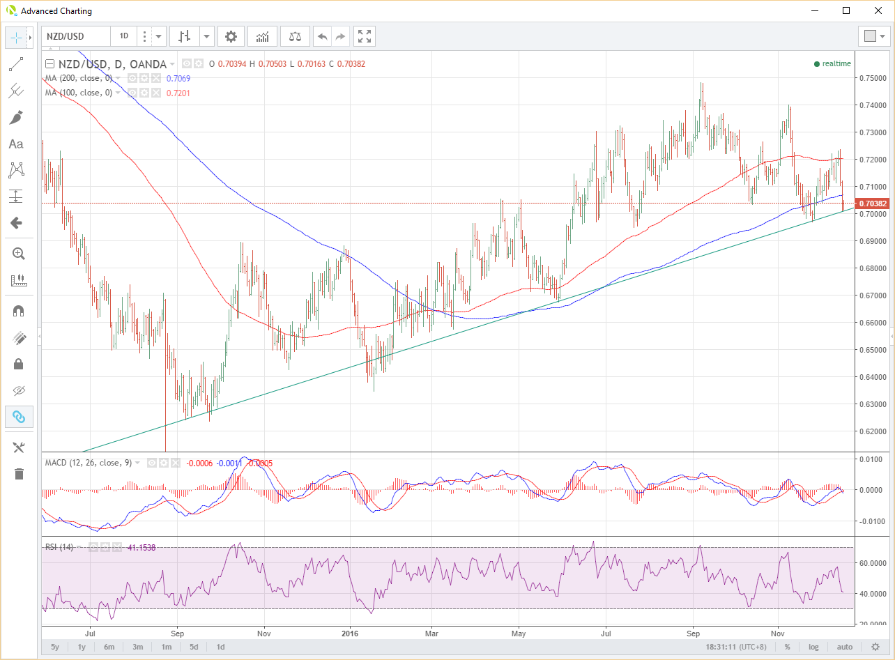Redo the last undone action
The image size is (895, 660).
click(x=340, y=36)
